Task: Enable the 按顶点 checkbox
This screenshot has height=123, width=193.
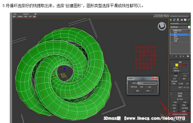Action: (x=172, y=68)
